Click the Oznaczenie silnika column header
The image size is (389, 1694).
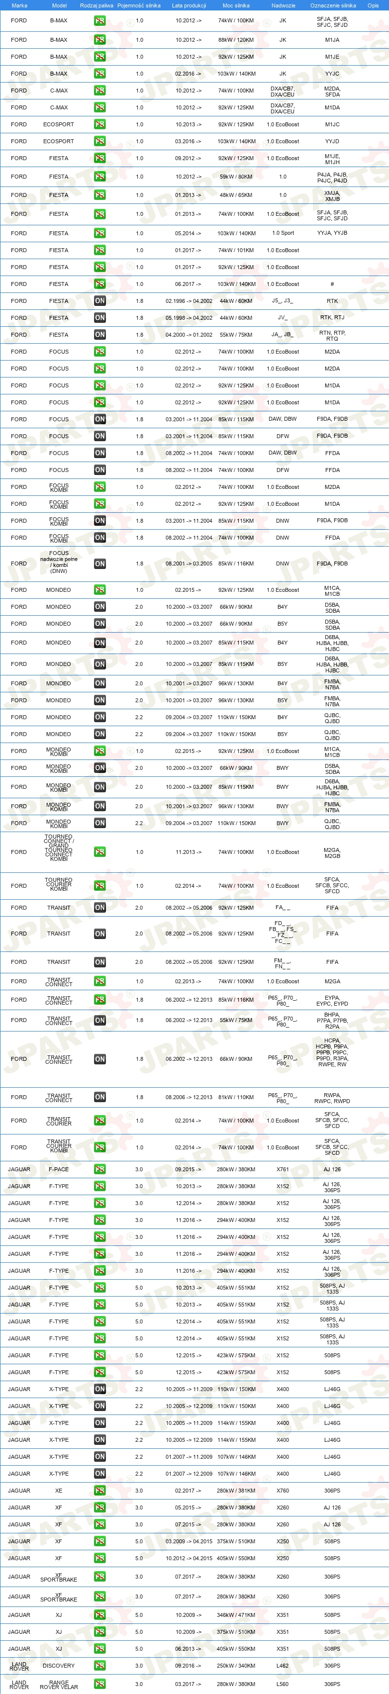point(332,5)
